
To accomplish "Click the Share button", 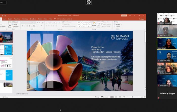I will pyautogui.click(x=142, y=19).
